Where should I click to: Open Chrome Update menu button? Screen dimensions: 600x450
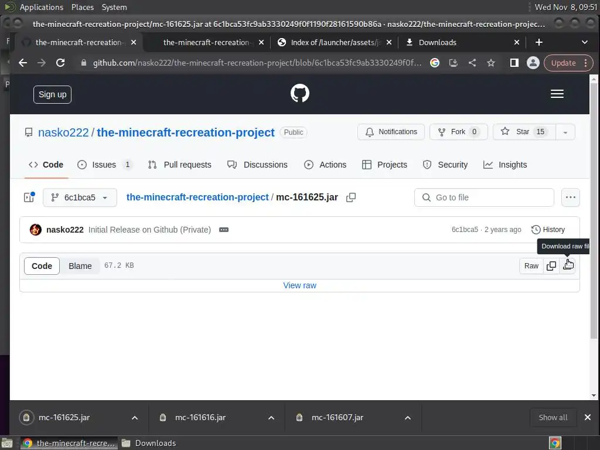(568, 63)
